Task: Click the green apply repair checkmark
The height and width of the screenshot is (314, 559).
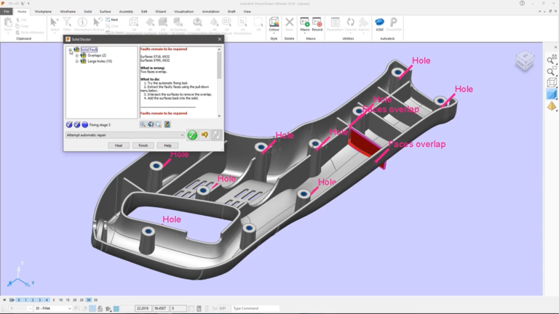Action: [x=192, y=135]
